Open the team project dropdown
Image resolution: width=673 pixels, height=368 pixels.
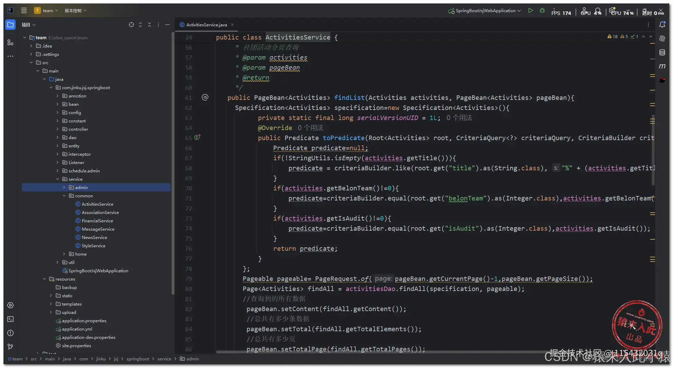[46, 10]
